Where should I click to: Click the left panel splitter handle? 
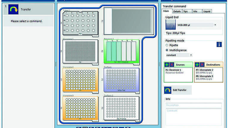pyautogui.click(x=56, y=64)
